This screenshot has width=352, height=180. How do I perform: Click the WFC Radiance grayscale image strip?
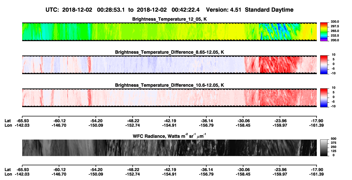[169, 148]
